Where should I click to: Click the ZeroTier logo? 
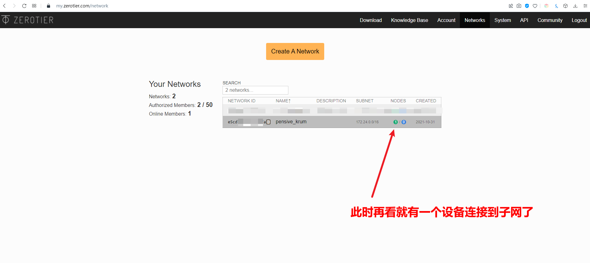click(x=28, y=20)
